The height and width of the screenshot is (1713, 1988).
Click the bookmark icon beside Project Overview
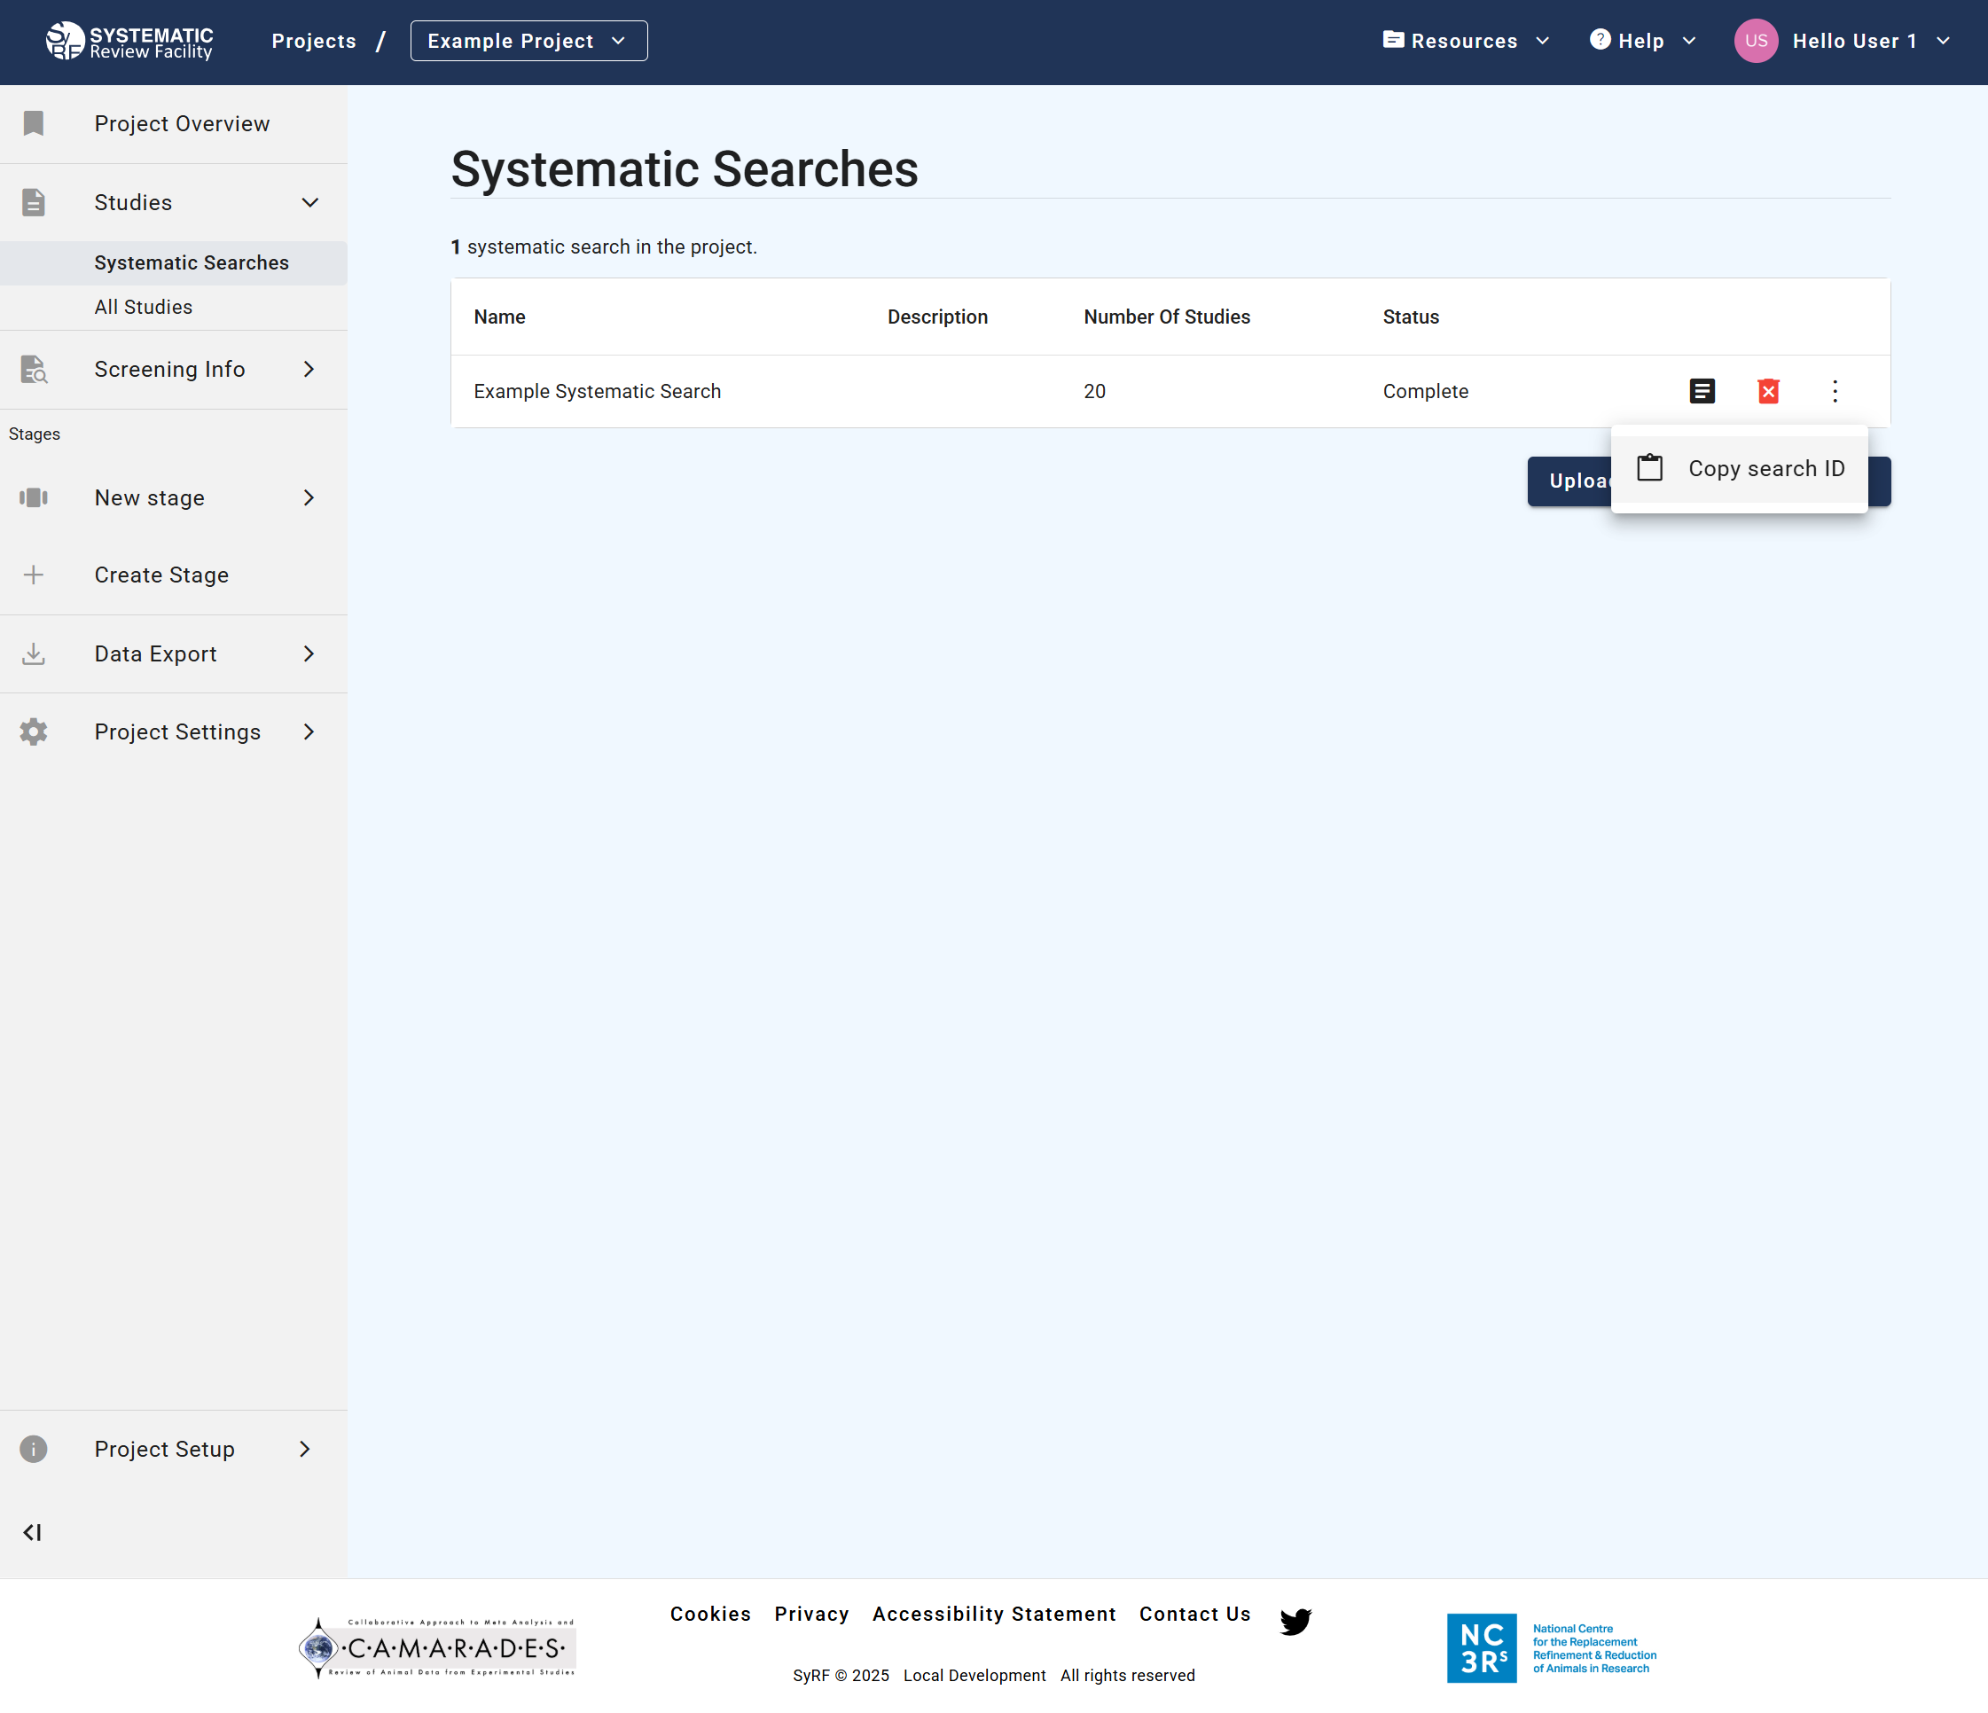tap(34, 122)
